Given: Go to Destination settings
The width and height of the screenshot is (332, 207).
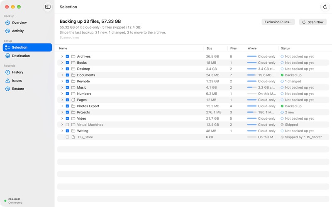Looking at the screenshot, I should (x=27, y=56).
